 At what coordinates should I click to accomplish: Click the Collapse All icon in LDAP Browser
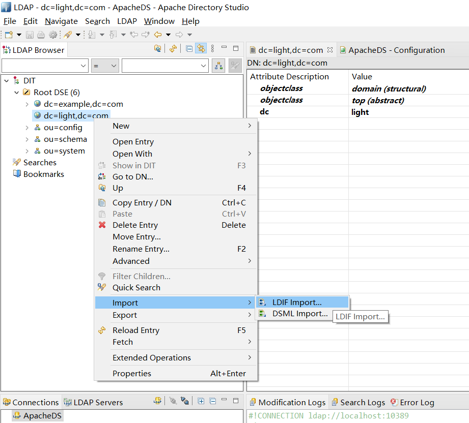tap(189, 49)
